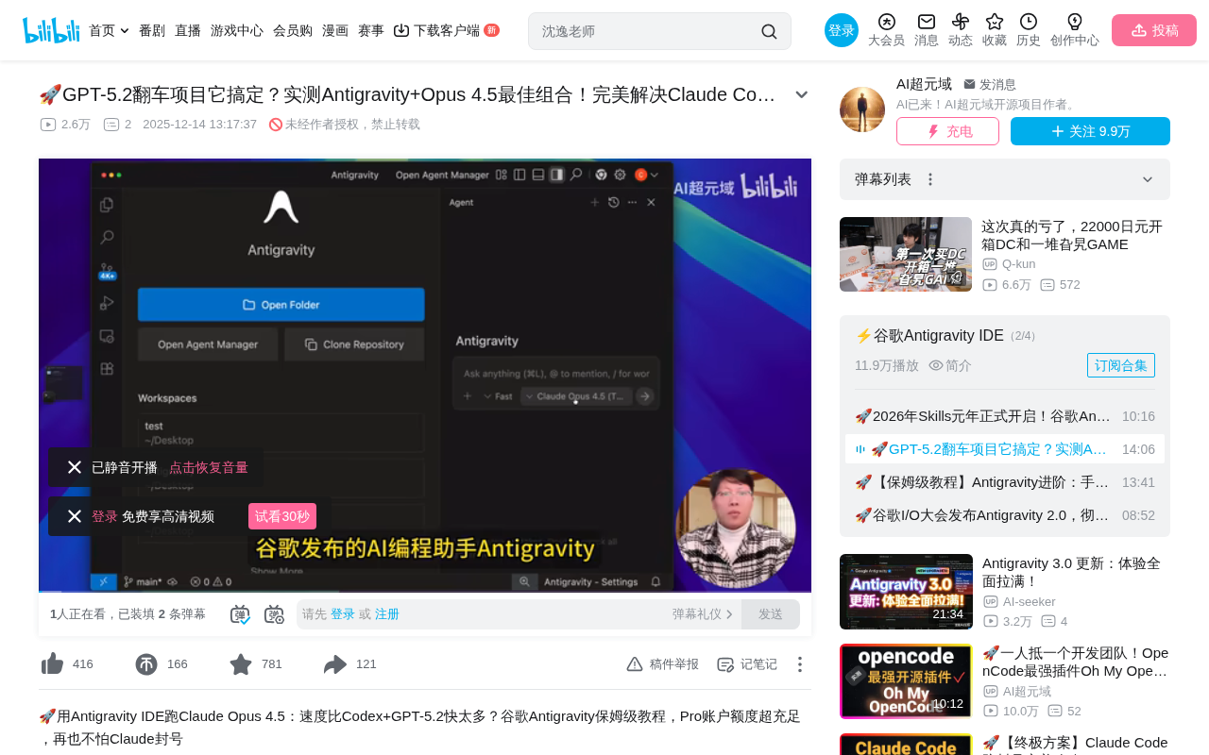Image resolution: width=1209 pixels, height=755 pixels.
Task: Click 下载客户端 in top navigation
Action: point(446,30)
